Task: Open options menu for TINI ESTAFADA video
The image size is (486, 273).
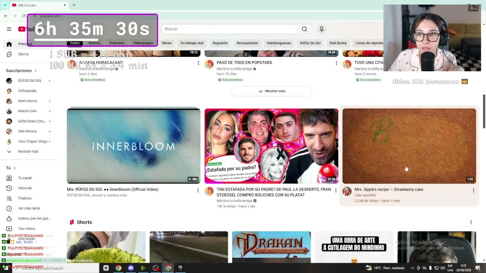Action: point(336,190)
